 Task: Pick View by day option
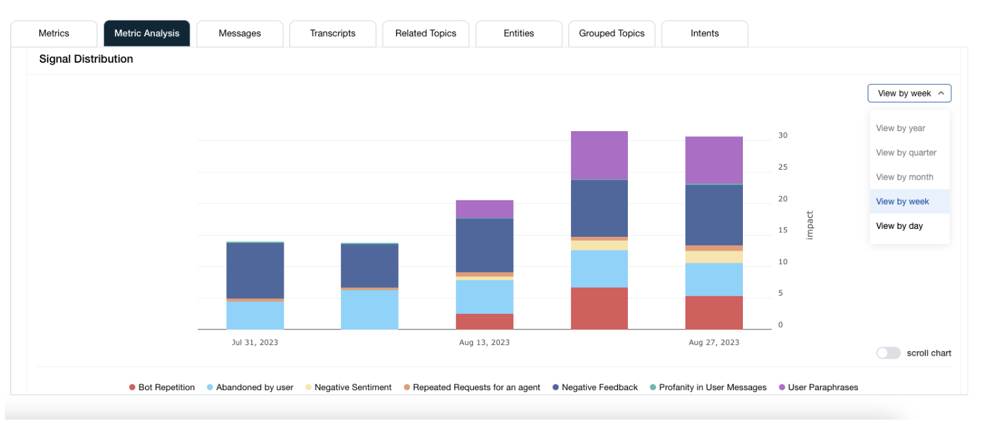(899, 226)
